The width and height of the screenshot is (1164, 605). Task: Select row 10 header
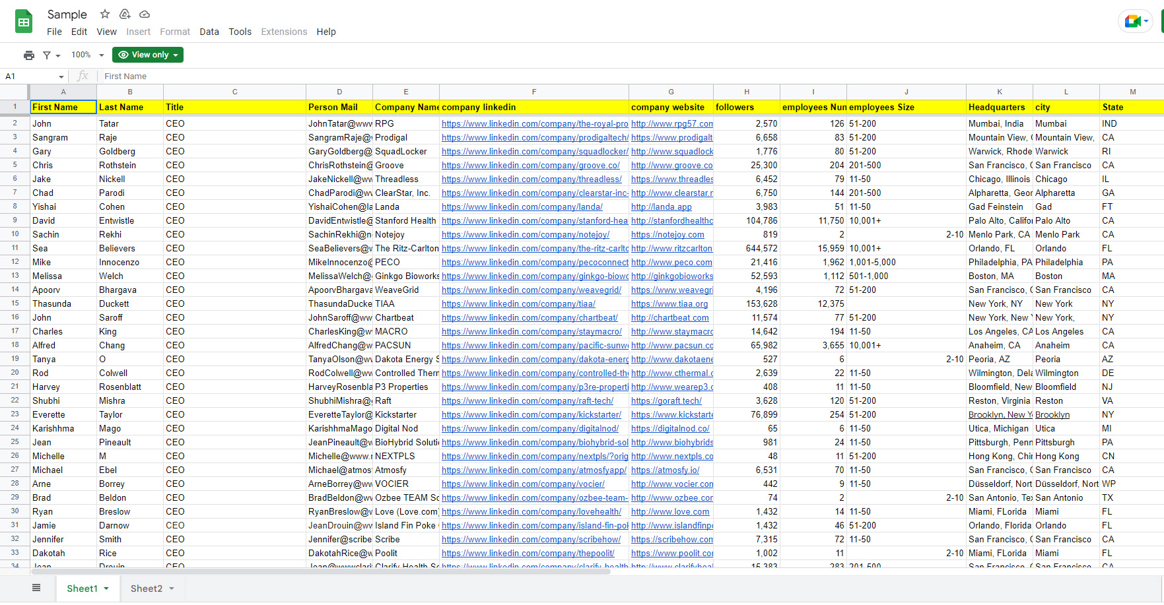[x=15, y=234]
